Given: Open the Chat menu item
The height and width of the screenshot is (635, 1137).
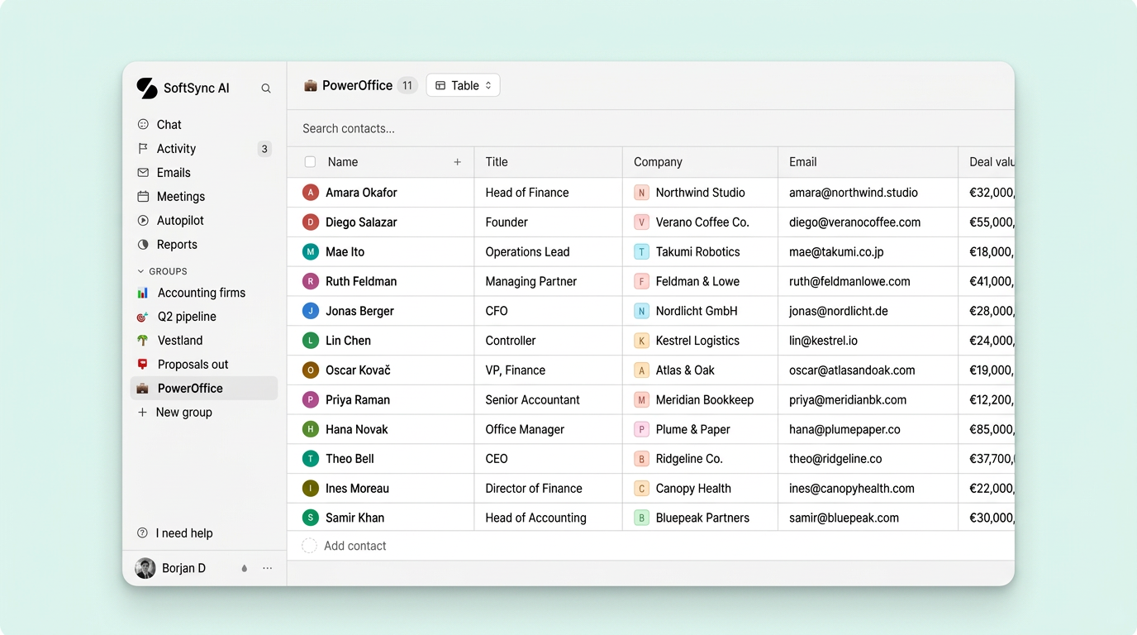Looking at the screenshot, I should tap(204, 125).
